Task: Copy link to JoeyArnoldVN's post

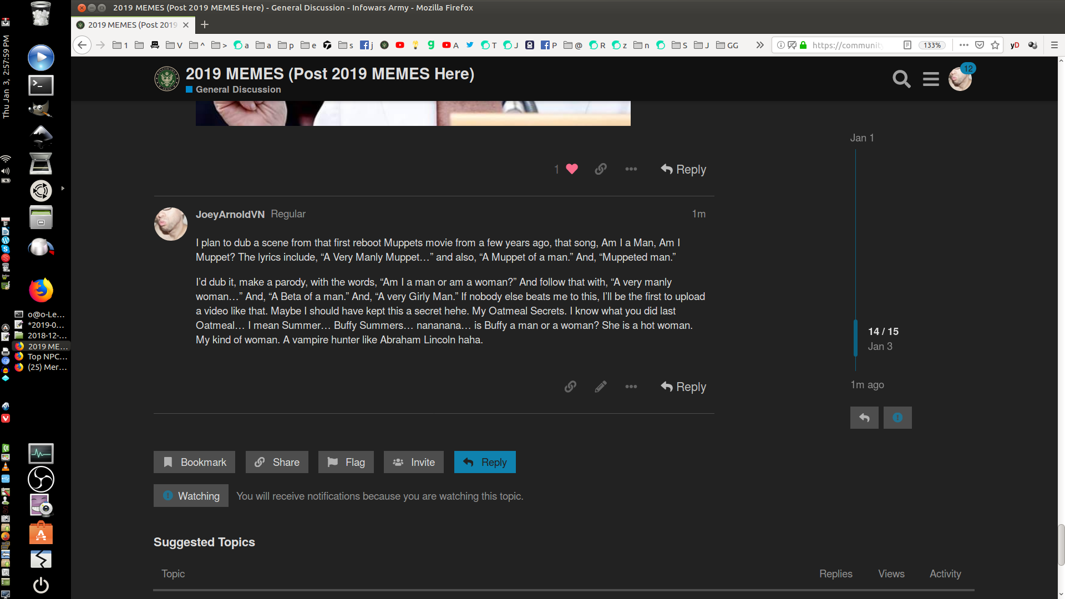Action: [570, 387]
